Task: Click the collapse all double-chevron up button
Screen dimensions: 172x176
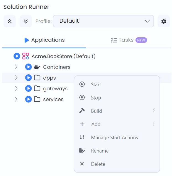Action: (10, 21)
